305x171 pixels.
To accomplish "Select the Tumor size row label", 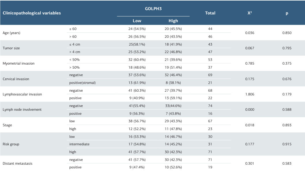I will [x=11, y=48].
